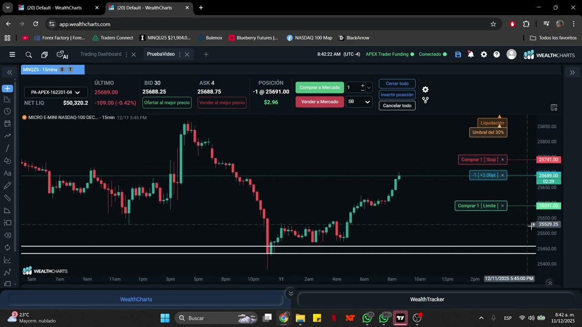Select the line drawing tool
582x327 pixels.
click(7, 148)
